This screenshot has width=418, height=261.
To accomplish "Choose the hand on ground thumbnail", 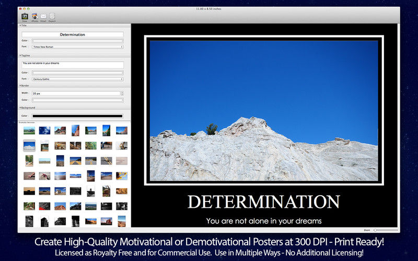I will click(x=29, y=176).
